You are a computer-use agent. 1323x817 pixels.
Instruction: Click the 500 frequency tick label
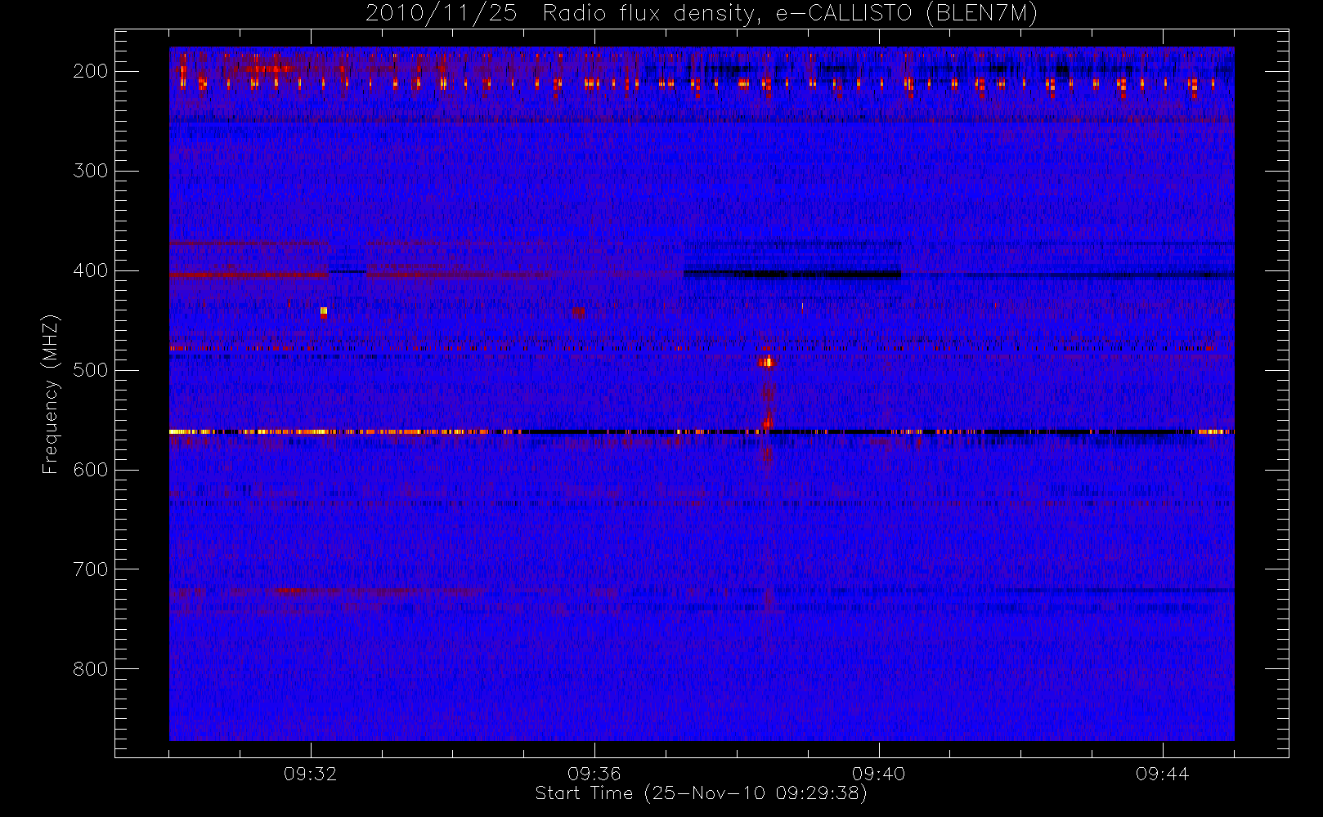pyautogui.click(x=91, y=370)
